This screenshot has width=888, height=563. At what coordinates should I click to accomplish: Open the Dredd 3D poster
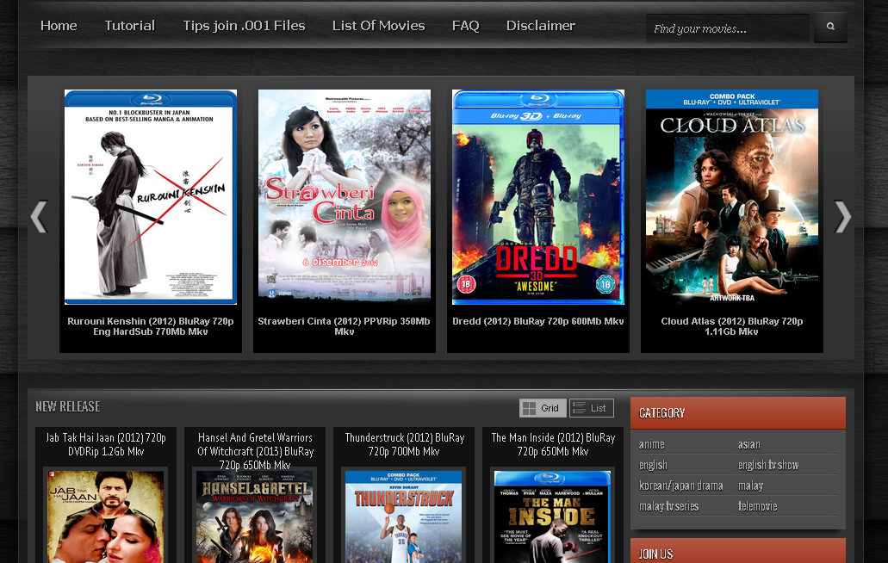(538, 197)
